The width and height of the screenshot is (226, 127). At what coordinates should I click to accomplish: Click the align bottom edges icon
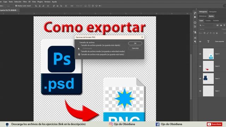[x=61, y=6]
